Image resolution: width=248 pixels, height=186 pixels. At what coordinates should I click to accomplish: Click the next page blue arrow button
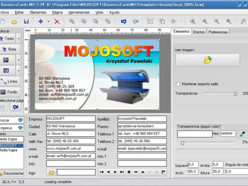tap(15, 107)
